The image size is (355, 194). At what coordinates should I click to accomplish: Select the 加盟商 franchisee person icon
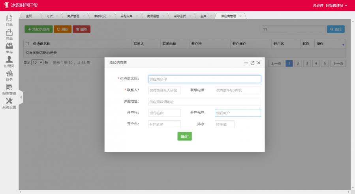pyautogui.click(x=9, y=60)
